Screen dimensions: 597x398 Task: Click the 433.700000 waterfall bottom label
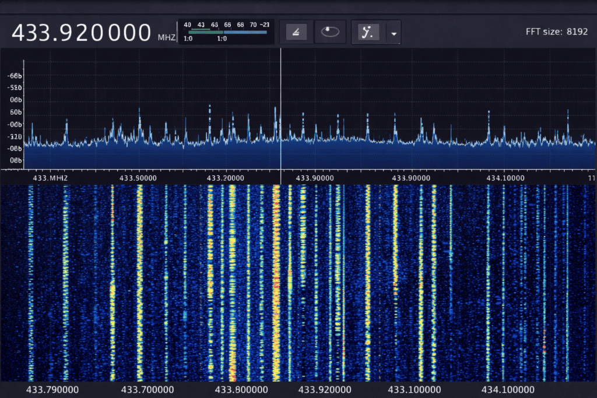tap(148, 390)
